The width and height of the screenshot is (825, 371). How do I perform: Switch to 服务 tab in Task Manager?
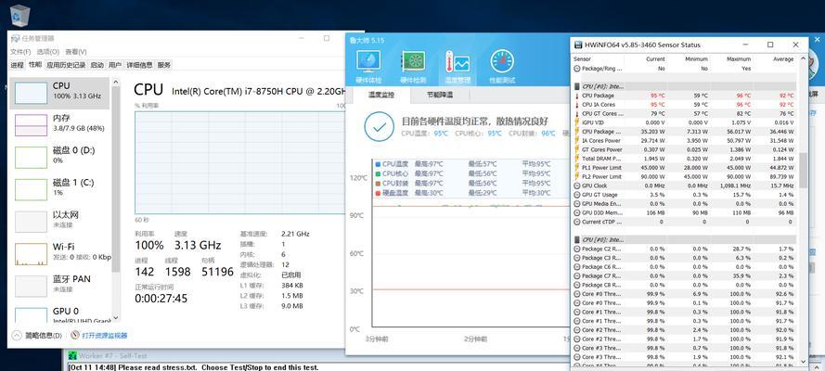tap(163, 65)
